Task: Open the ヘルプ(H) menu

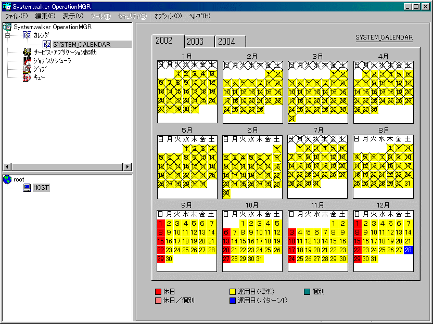Action: [x=200, y=16]
